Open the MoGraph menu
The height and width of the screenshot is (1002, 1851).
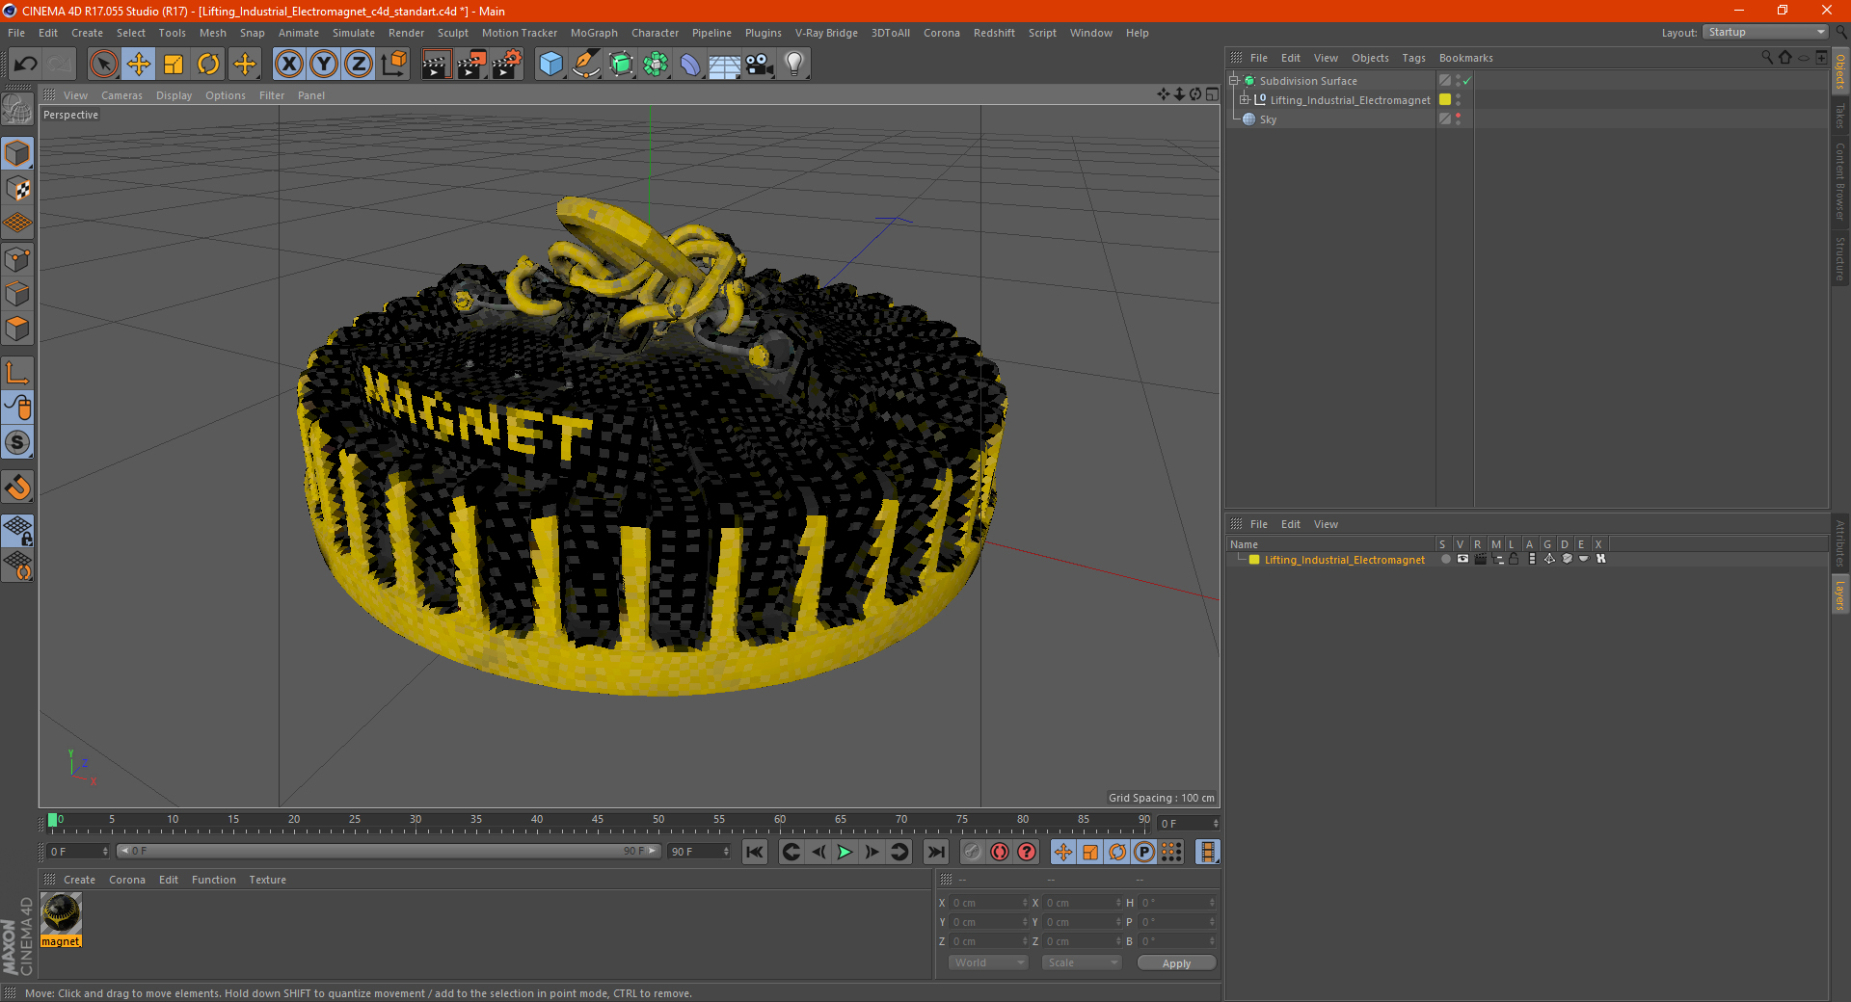594,33
